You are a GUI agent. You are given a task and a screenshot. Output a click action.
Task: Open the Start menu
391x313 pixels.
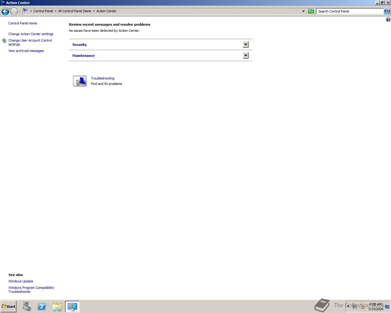click(9, 307)
